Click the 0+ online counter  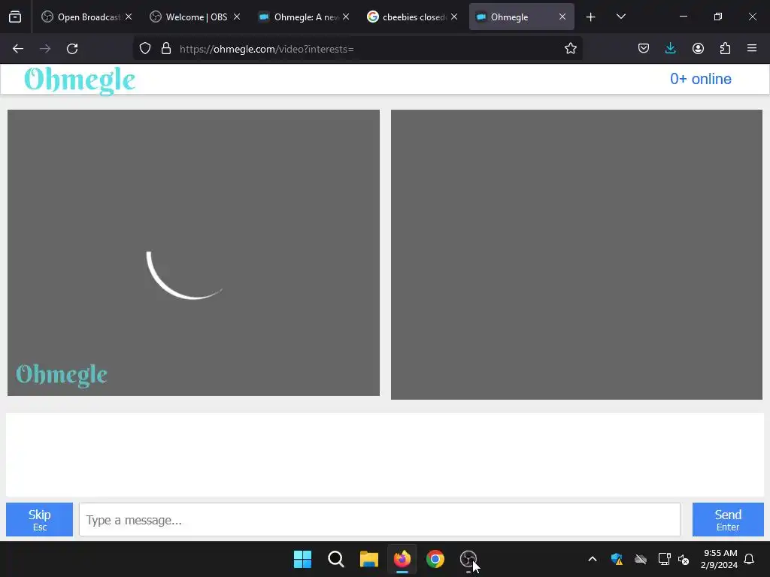(701, 79)
